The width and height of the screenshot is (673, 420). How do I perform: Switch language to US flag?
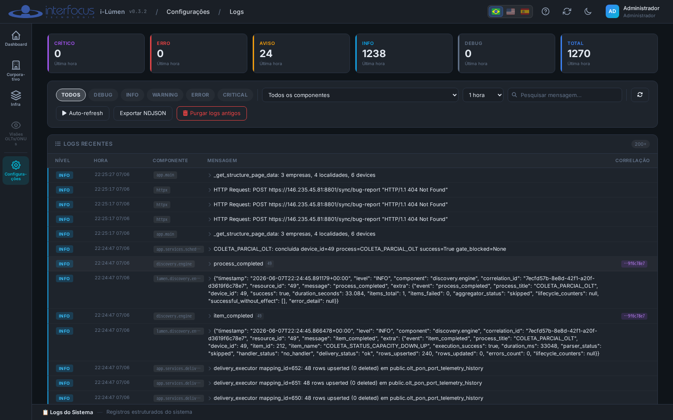point(511,11)
